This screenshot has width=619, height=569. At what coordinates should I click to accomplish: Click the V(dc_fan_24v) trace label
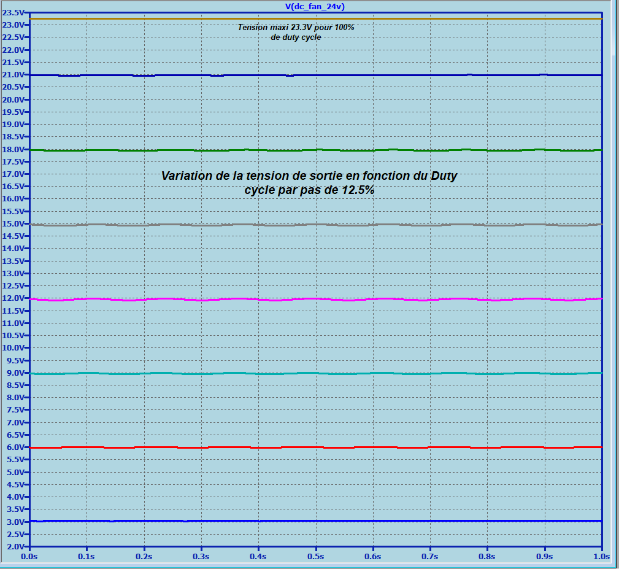click(x=315, y=7)
